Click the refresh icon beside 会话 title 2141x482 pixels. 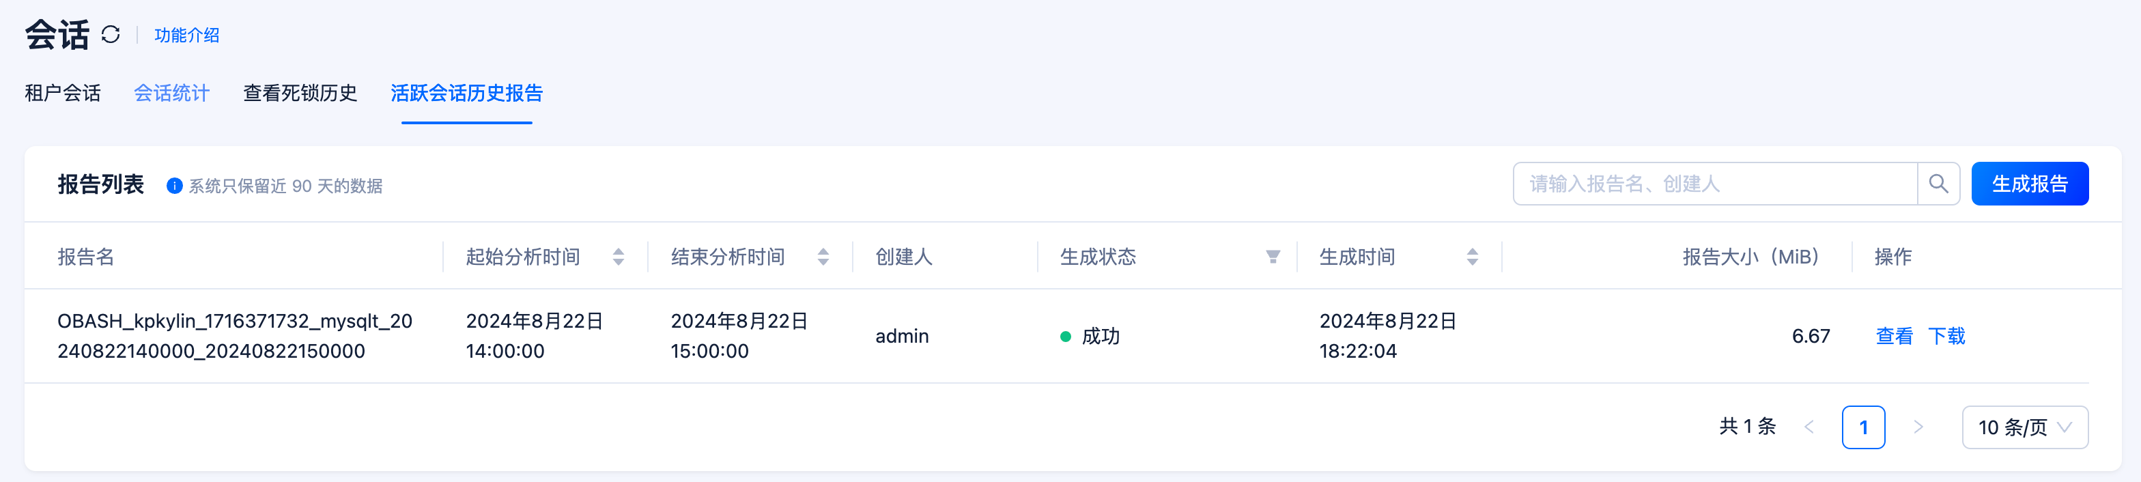pos(111,35)
